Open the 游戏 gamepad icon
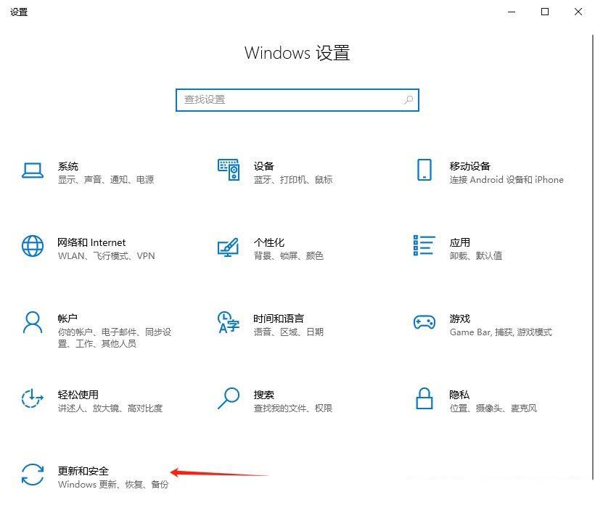 (x=424, y=322)
